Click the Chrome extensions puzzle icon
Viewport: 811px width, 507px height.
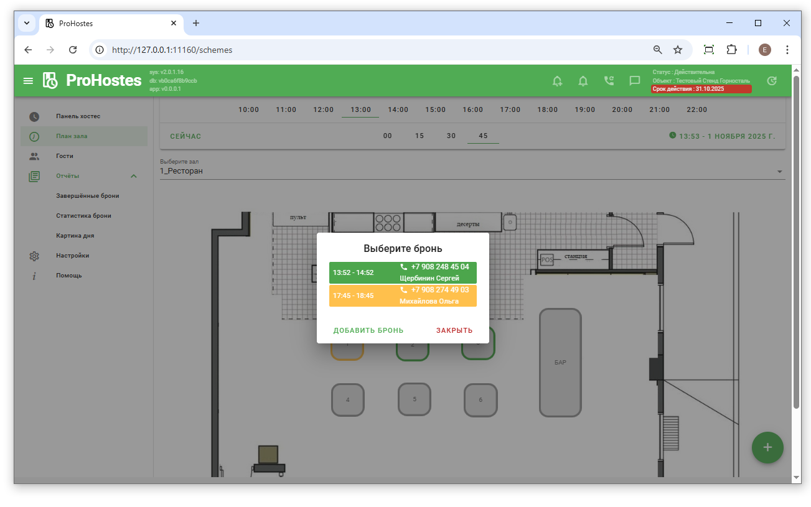pyautogui.click(x=732, y=50)
